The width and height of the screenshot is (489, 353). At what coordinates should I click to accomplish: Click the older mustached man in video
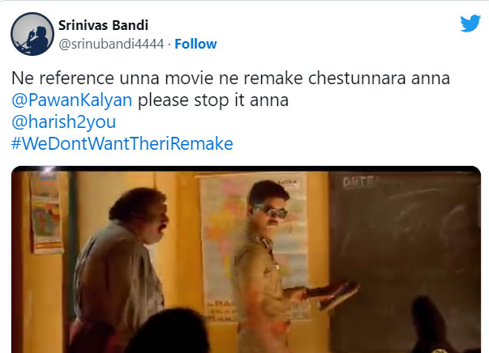[120, 270]
